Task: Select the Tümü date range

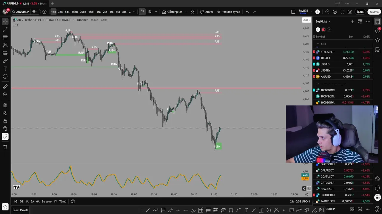Action: coord(63,202)
